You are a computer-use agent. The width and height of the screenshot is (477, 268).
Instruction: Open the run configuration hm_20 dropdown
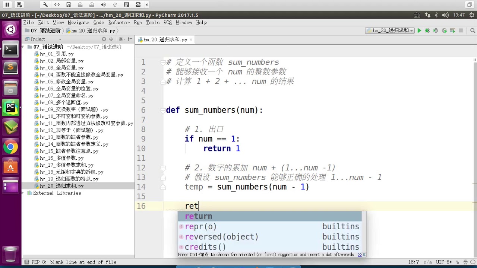coord(390,31)
